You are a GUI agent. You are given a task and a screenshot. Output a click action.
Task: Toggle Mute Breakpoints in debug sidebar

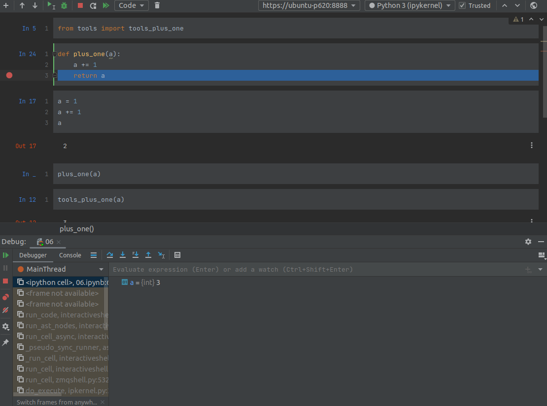[6, 311]
